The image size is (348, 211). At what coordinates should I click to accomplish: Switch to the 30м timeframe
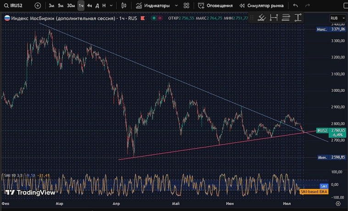(x=71, y=6)
